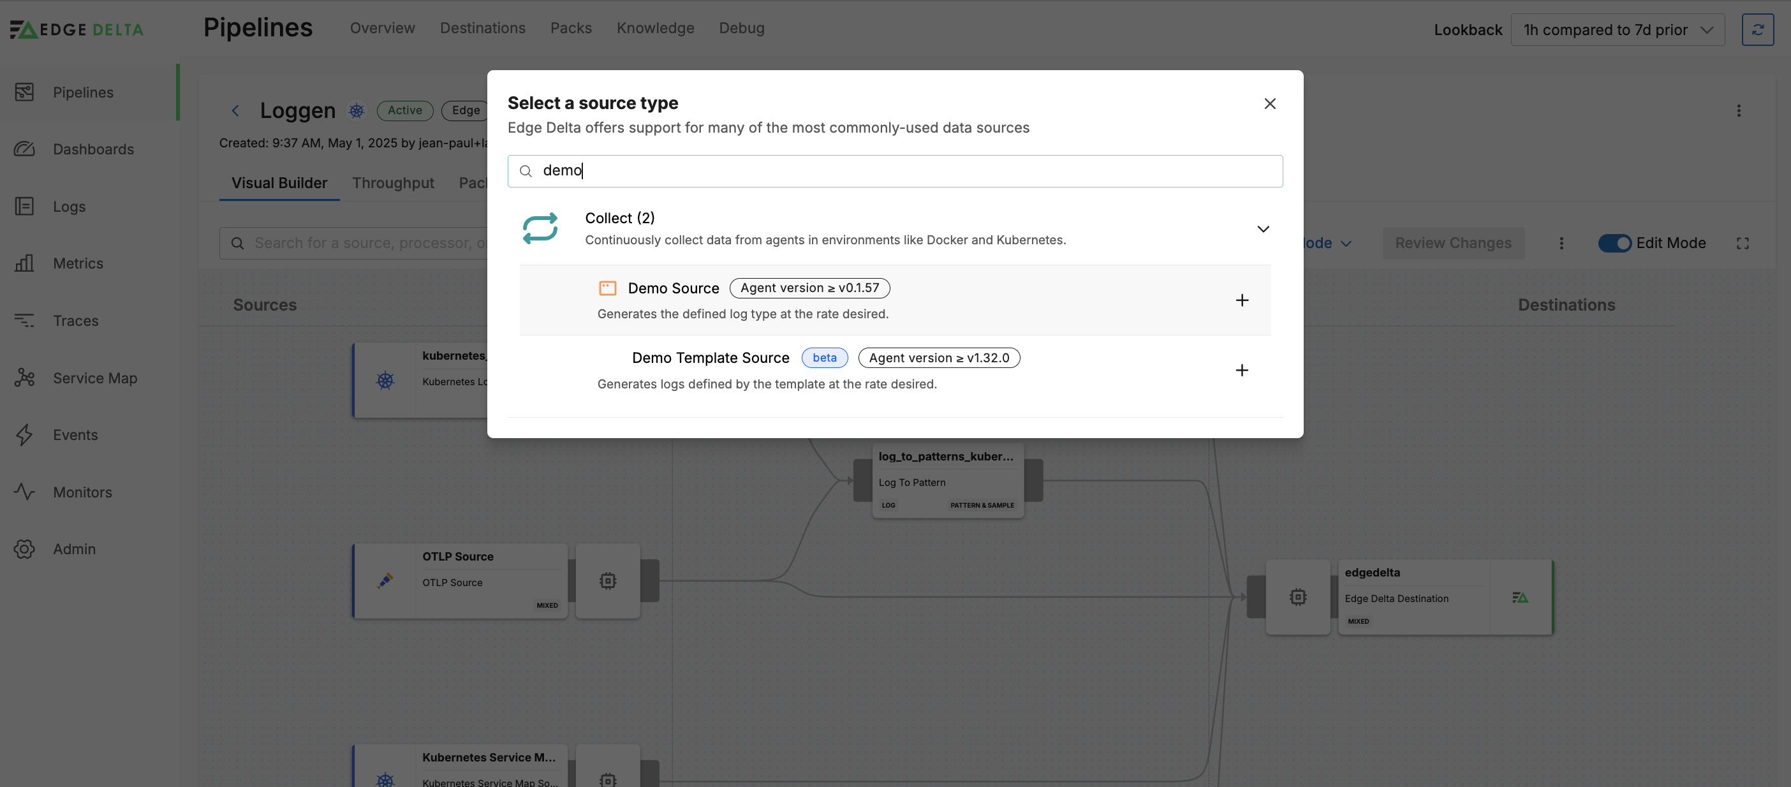
Task: Click the Active status badge
Action: click(x=404, y=110)
